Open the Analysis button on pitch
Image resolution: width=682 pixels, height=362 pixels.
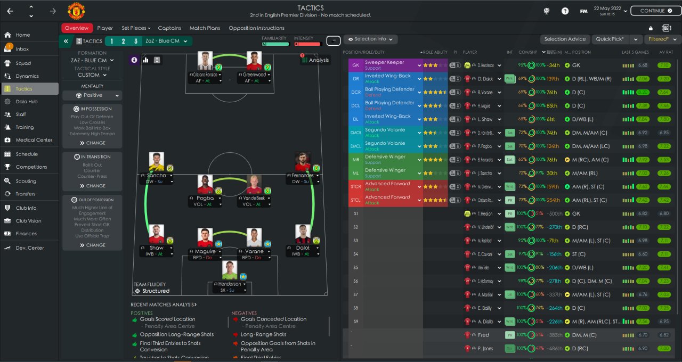315,60
